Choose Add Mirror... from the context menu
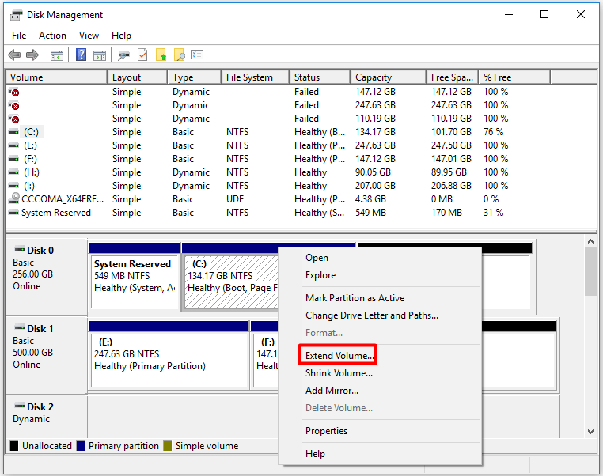The image size is (603, 476). pyautogui.click(x=332, y=391)
